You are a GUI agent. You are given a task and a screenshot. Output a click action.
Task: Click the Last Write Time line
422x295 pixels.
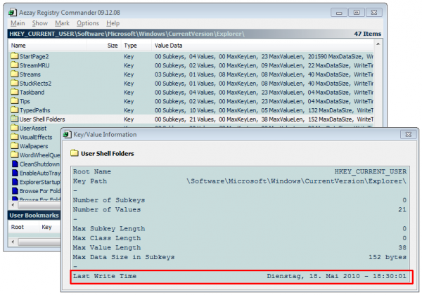tap(240, 276)
